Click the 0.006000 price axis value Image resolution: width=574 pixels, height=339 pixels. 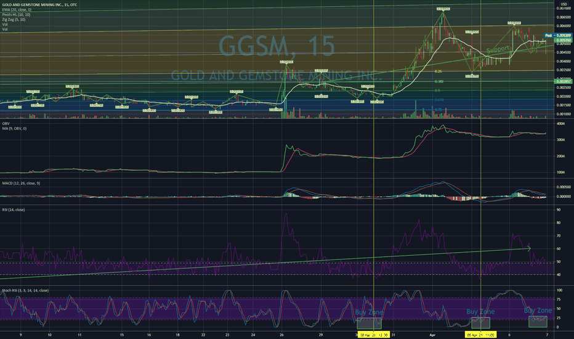[x=564, y=26]
